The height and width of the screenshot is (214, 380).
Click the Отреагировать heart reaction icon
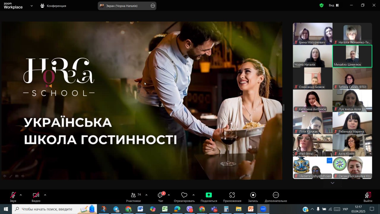184,195
